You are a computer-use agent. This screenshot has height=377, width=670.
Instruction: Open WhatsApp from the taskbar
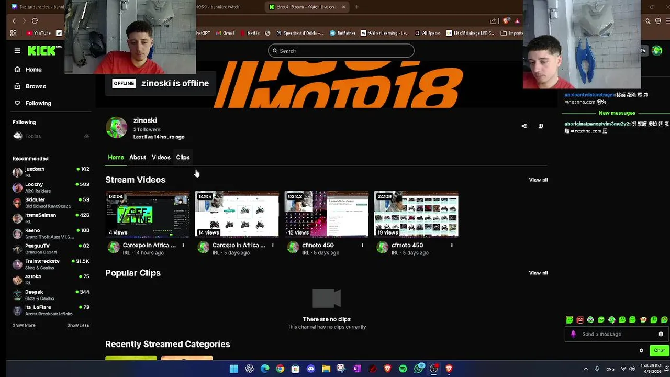click(x=418, y=369)
